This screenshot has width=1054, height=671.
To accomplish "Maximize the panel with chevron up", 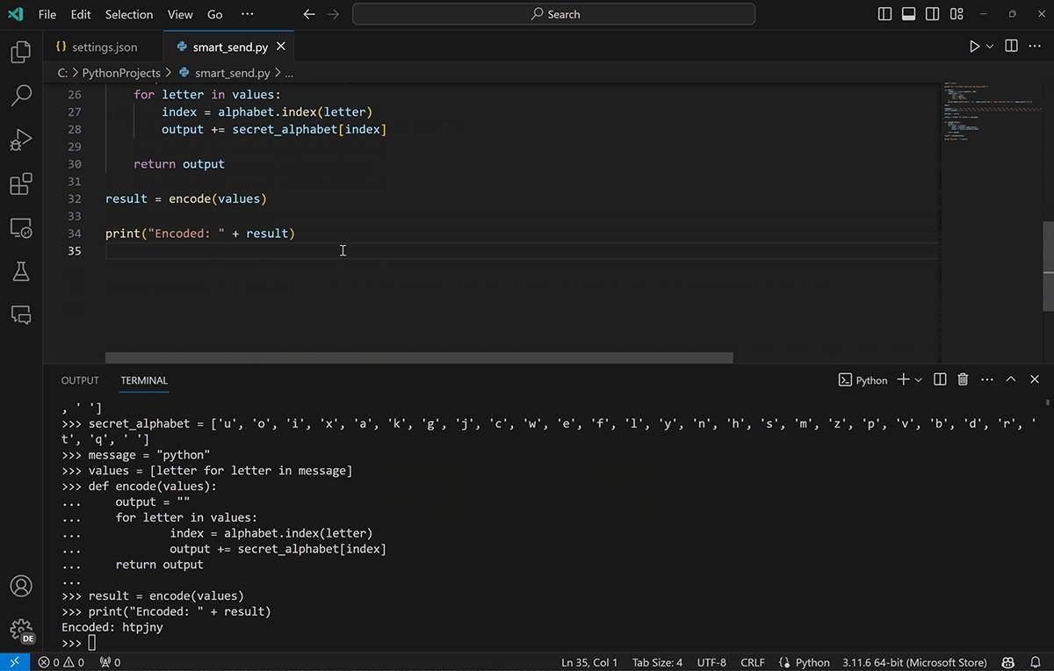I will 1011,379.
